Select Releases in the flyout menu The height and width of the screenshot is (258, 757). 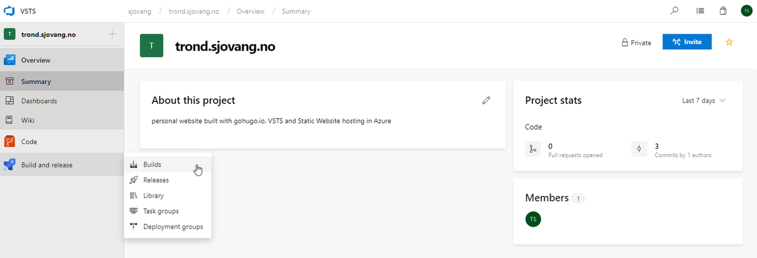(168, 180)
